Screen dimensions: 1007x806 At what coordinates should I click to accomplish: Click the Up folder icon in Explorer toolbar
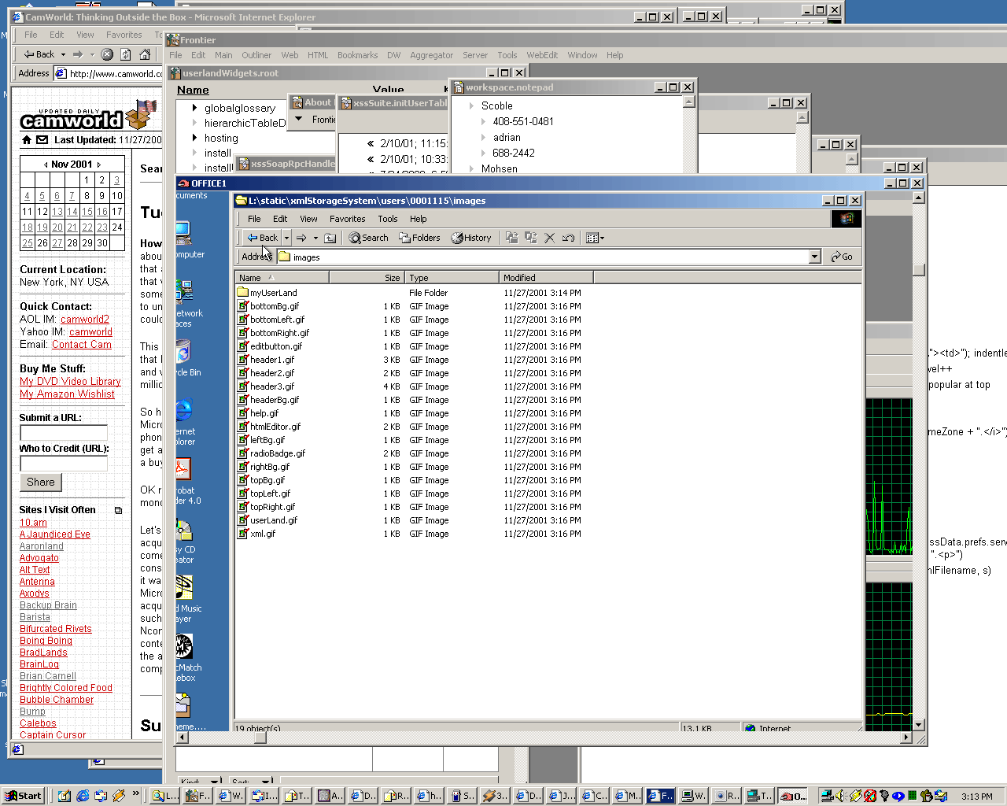pyautogui.click(x=330, y=238)
